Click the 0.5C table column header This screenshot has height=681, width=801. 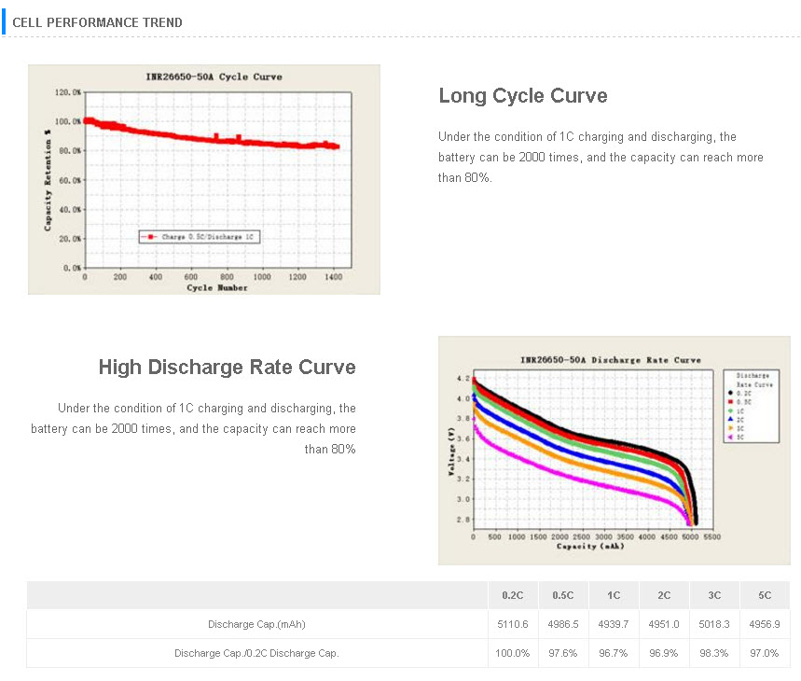pyautogui.click(x=563, y=595)
